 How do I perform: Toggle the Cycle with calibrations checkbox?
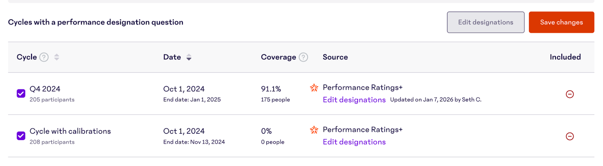(x=21, y=136)
